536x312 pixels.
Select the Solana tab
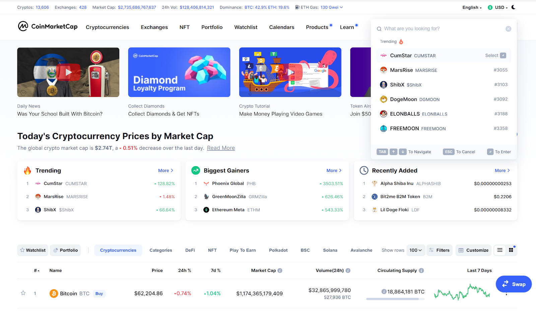coord(330,250)
